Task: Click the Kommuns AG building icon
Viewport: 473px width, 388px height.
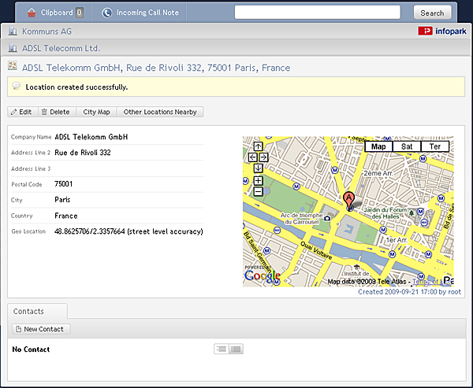Action: coord(13,31)
